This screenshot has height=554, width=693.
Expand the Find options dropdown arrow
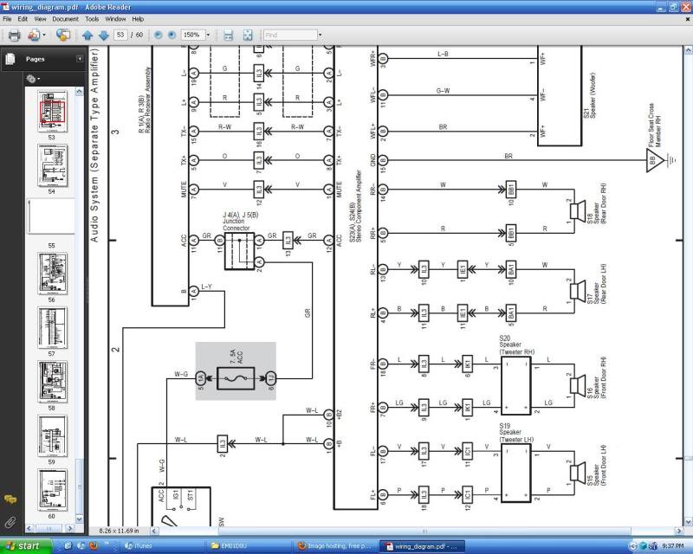[x=320, y=35]
